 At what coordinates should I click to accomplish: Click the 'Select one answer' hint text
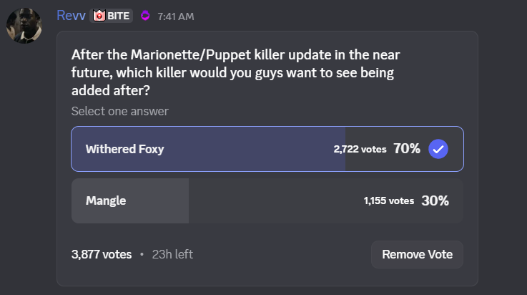(119, 111)
